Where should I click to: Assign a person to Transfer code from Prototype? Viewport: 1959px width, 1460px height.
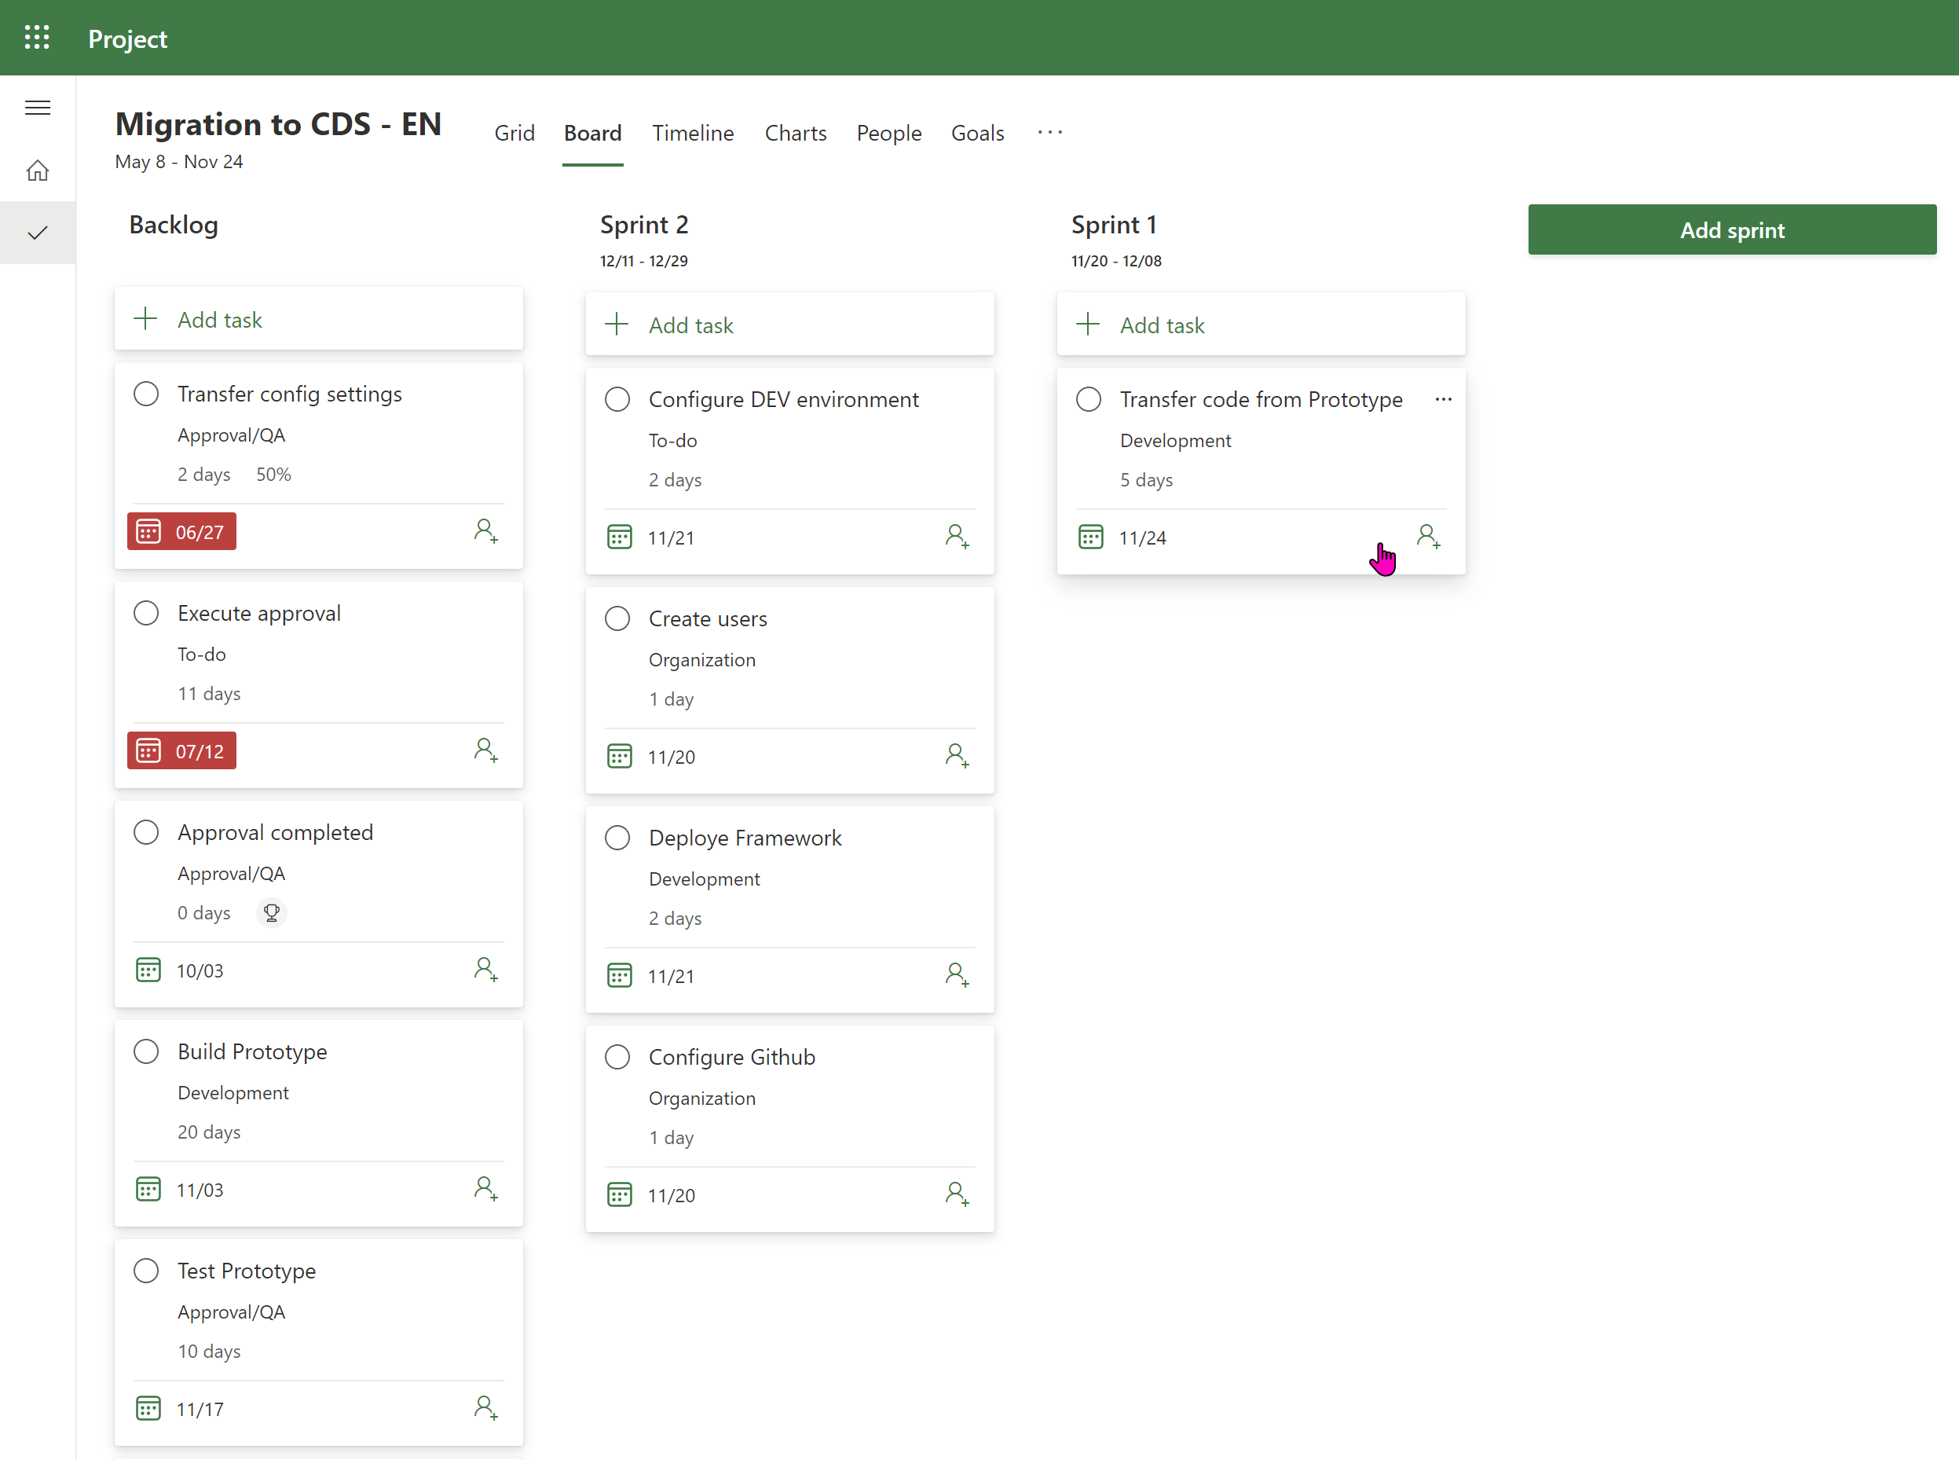pyautogui.click(x=1428, y=536)
